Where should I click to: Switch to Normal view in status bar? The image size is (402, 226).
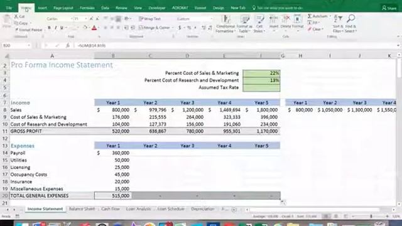pyautogui.click(x=326, y=217)
